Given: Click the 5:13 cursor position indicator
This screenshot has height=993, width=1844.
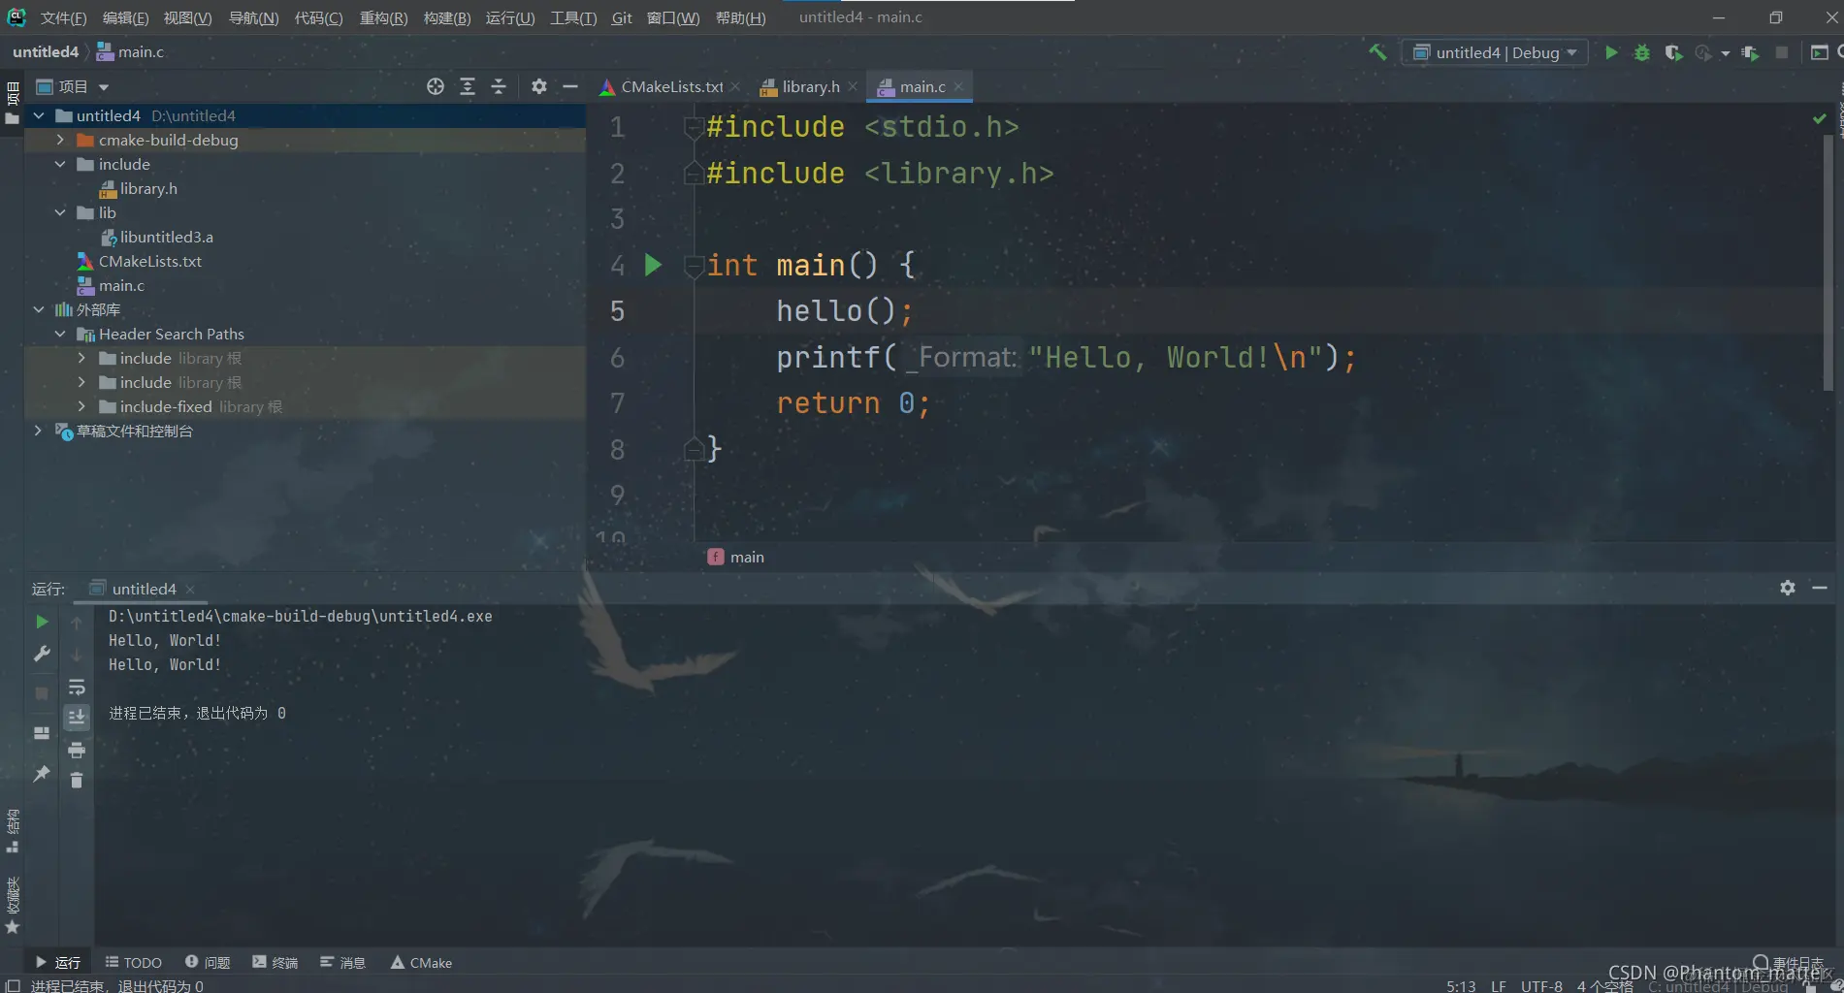Looking at the screenshot, I should [1461, 985].
